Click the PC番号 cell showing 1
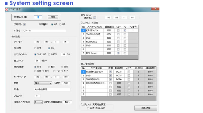 (x=133, y=30)
